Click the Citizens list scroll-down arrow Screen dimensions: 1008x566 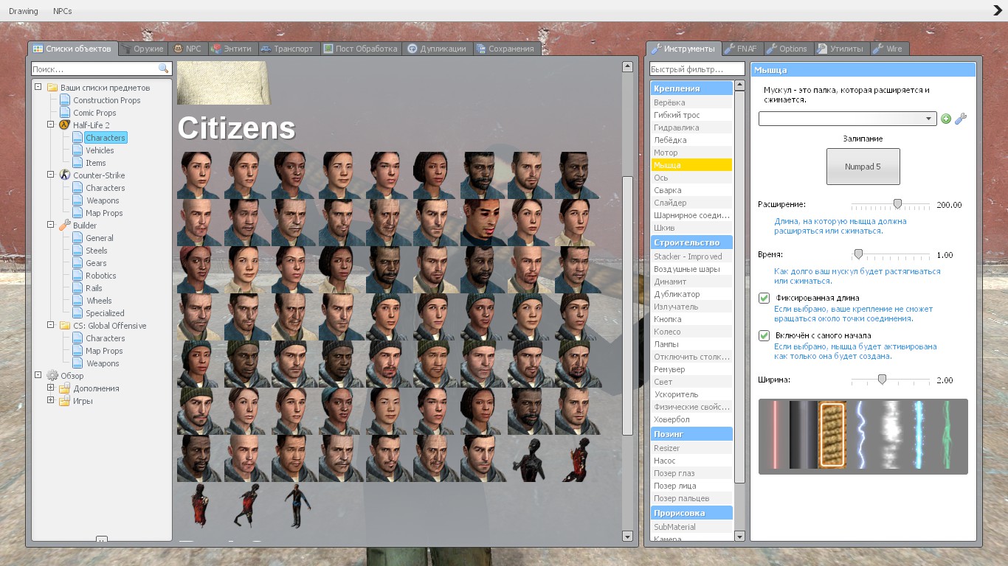pyautogui.click(x=627, y=537)
